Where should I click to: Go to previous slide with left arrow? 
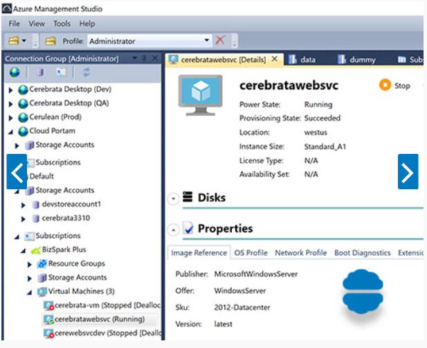(17, 171)
